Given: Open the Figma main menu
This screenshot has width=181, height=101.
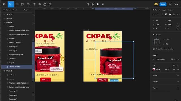Looking at the screenshot, I should pyautogui.click(x=4, y=4).
